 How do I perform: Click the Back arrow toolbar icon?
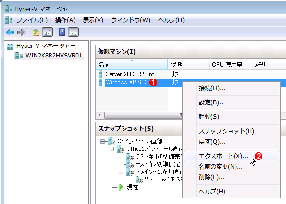10,33
